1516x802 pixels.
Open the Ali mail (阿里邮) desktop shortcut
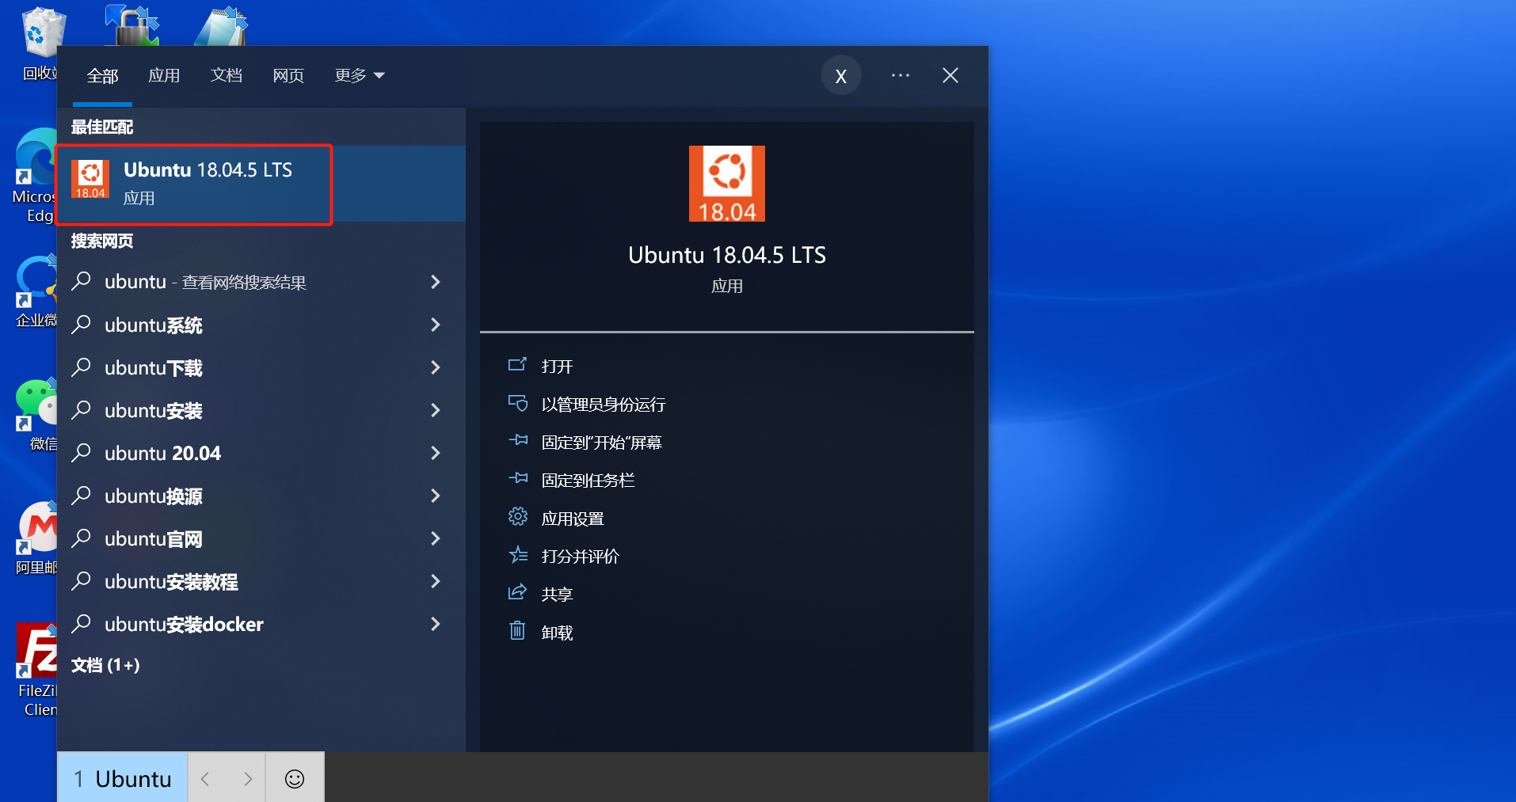pyautogui.click(x=36, y=538)
